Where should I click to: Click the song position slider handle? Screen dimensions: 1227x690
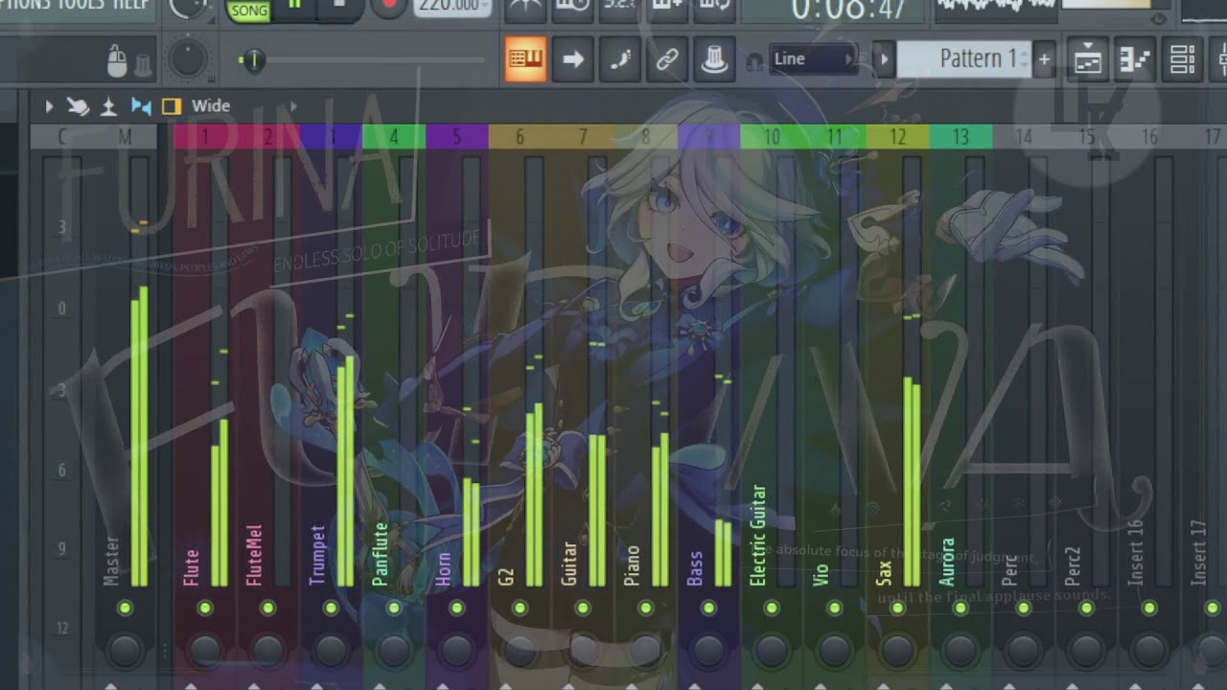point(253,60)
